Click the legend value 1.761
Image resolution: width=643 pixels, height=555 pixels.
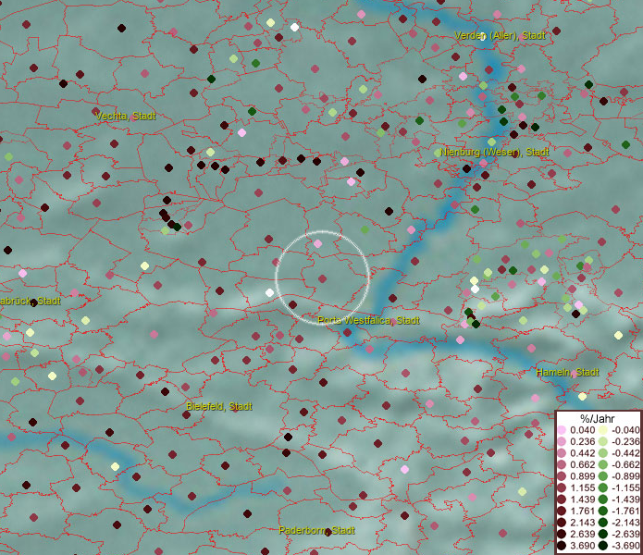[x=582, y=512]
